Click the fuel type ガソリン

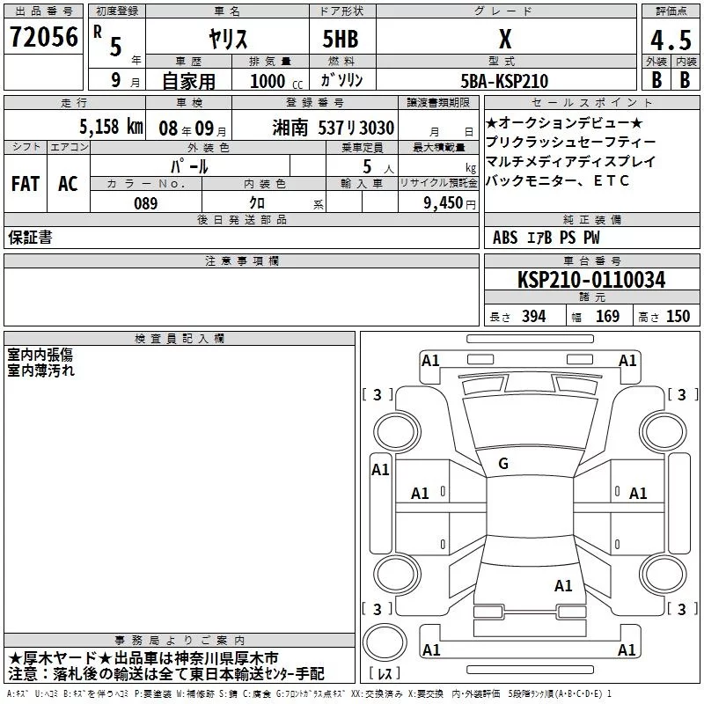[341, 80]
